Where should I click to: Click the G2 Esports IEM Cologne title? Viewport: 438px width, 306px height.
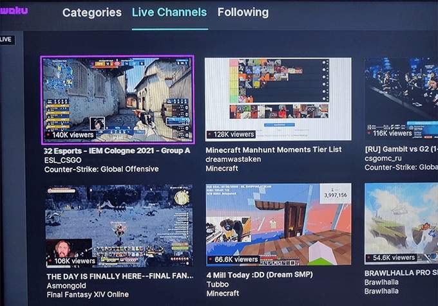(117, 151)
